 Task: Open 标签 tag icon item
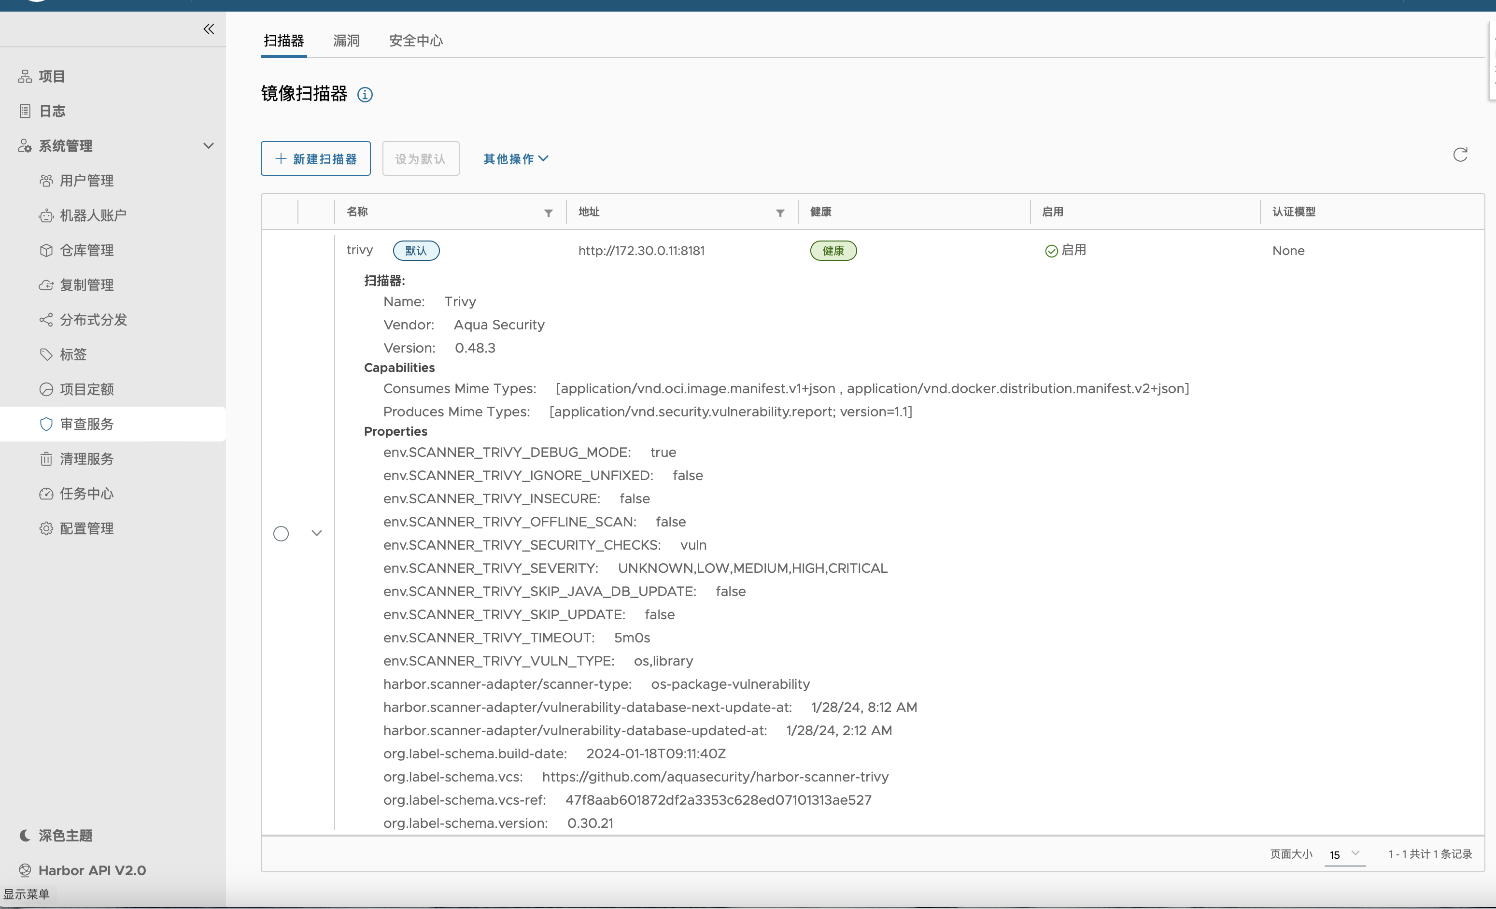[73, 354]
